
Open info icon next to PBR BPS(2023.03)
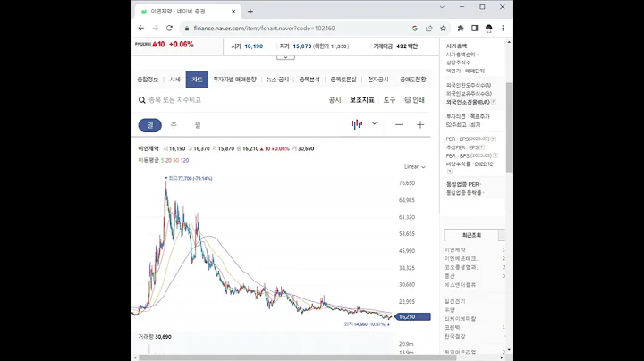496,155
